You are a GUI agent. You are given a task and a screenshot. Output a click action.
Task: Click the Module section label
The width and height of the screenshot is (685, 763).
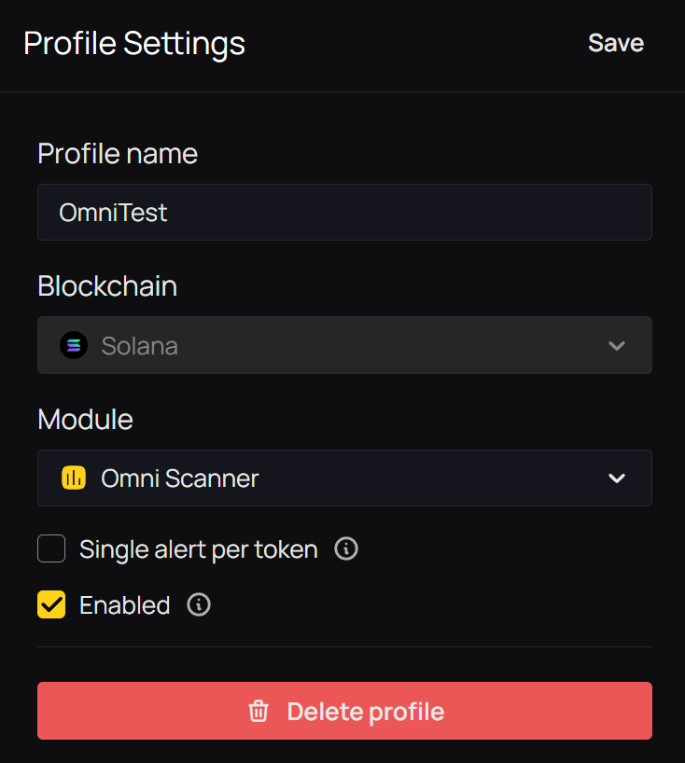(85, 420)
